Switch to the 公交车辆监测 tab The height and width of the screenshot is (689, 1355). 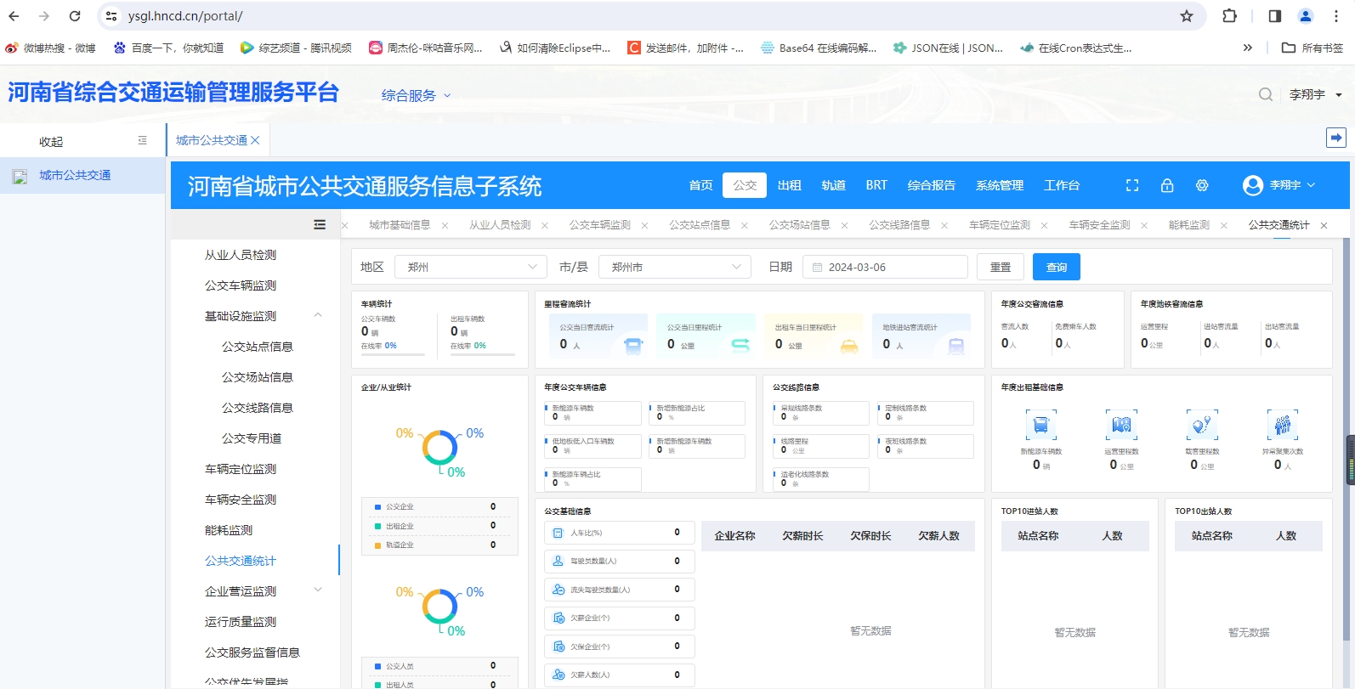point(600,225)
